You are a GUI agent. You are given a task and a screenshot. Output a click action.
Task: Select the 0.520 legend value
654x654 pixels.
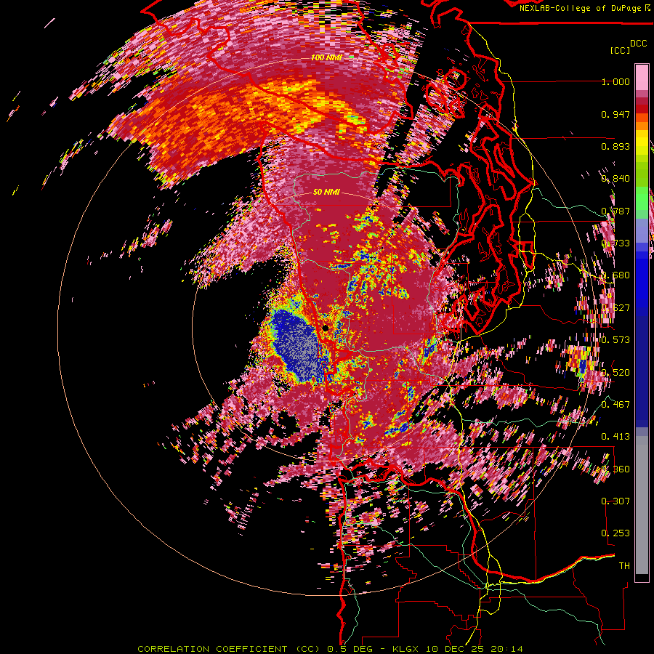(x=615, y=373)
